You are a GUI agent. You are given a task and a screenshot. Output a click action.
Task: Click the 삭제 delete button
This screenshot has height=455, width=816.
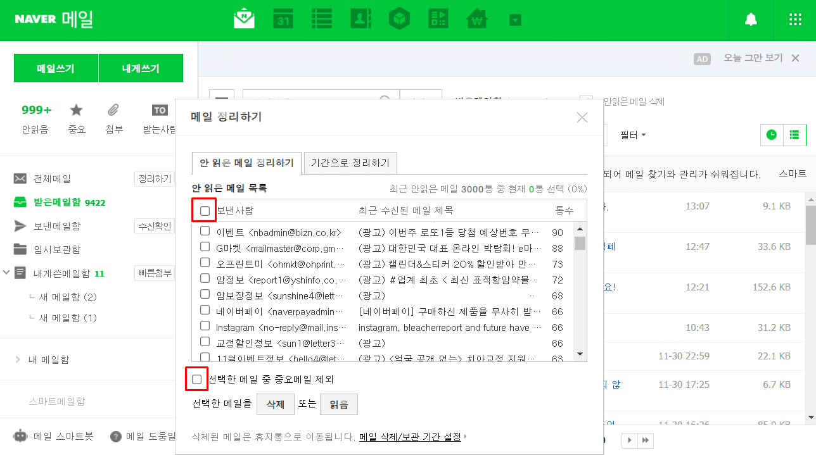[276, 404]
